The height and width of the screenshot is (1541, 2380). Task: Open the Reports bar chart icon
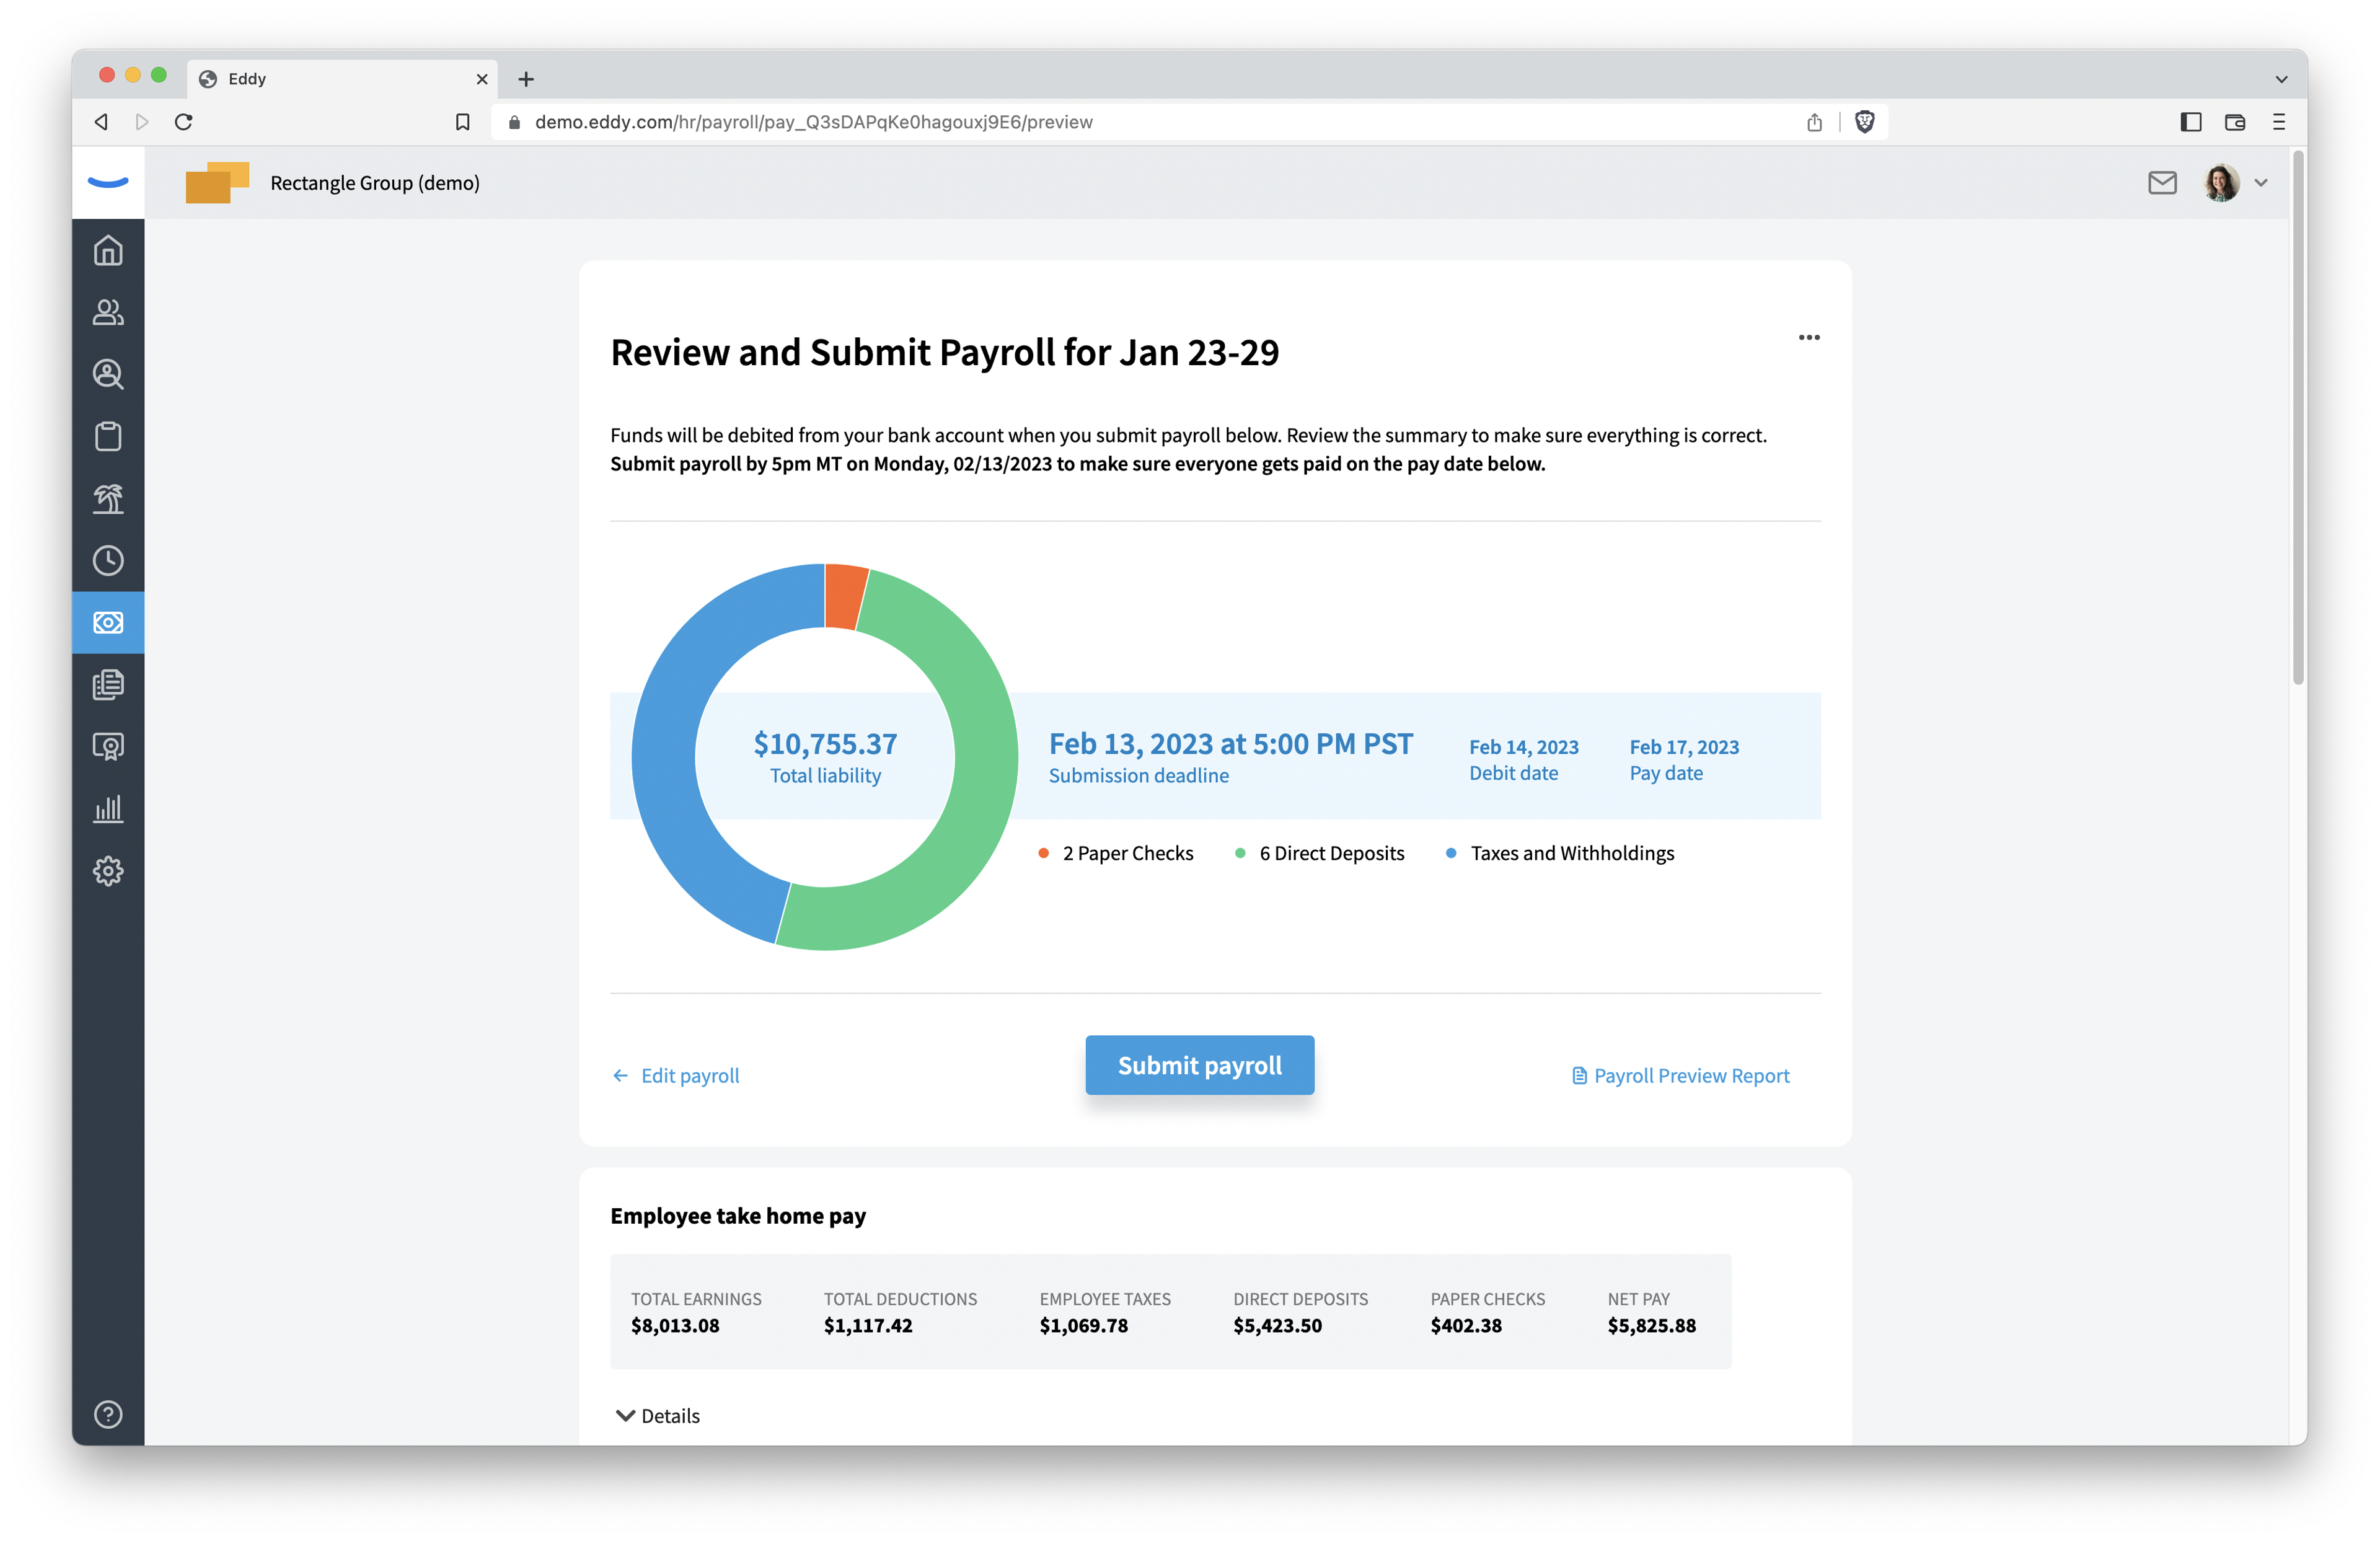click(108, 809)
